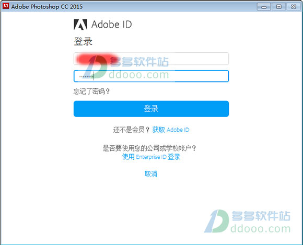Click the Adobe ID email input field

(x=151, y=59)
